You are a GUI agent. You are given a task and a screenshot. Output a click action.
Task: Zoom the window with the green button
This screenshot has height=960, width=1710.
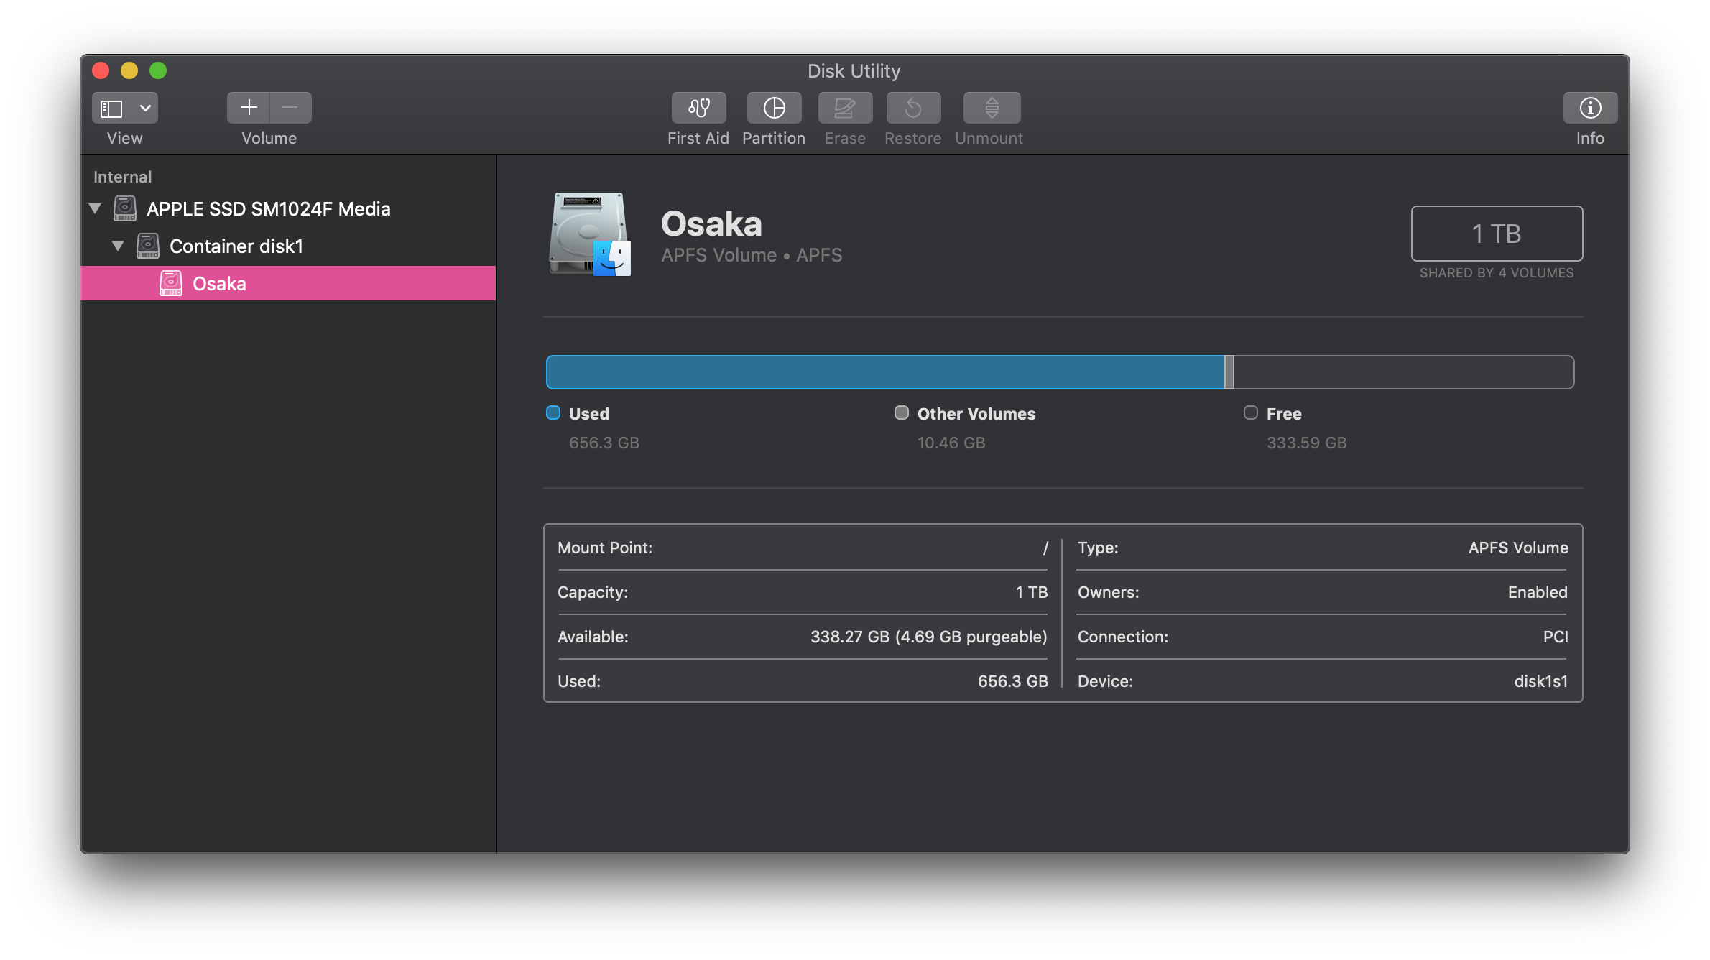point(158,70)
